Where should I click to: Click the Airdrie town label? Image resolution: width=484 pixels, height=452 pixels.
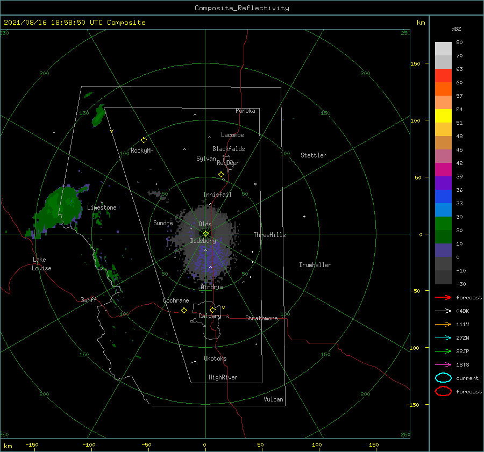212,287
